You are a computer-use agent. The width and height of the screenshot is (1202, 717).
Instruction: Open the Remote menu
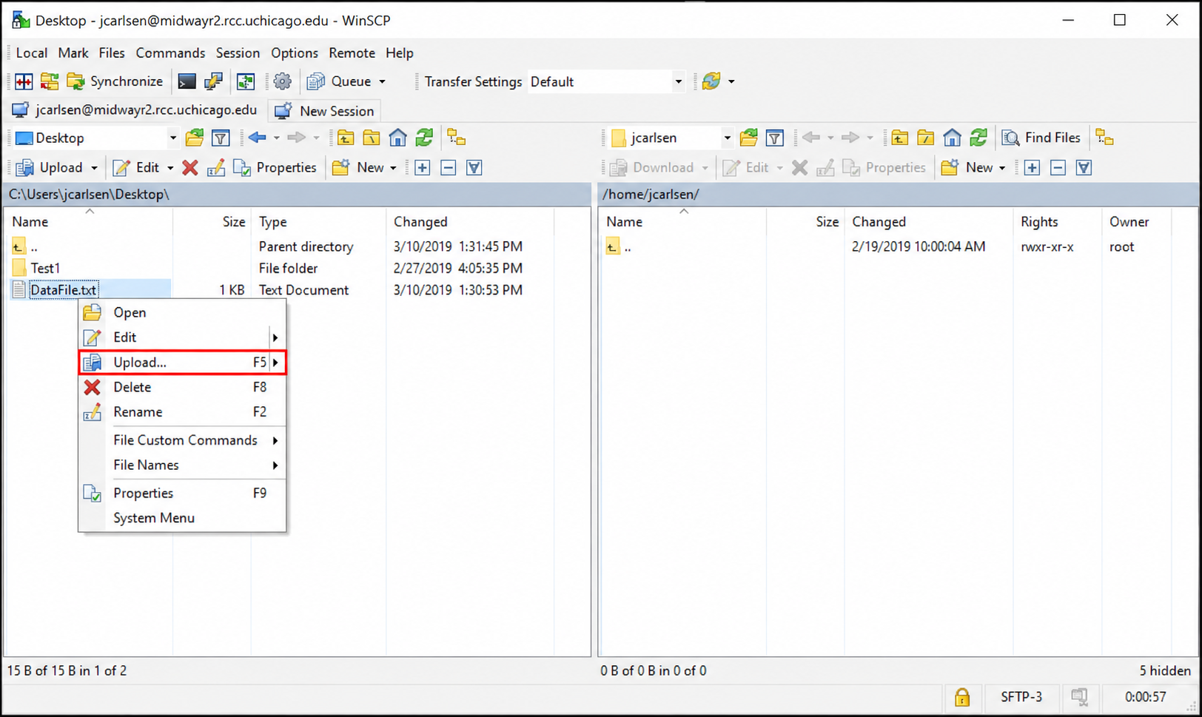click(352, 53)
